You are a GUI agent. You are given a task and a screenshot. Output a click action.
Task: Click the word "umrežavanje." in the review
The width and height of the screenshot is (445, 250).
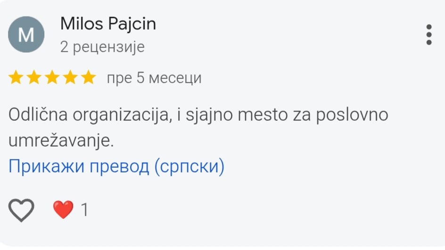pyautogui.click(x=61, y=141)
